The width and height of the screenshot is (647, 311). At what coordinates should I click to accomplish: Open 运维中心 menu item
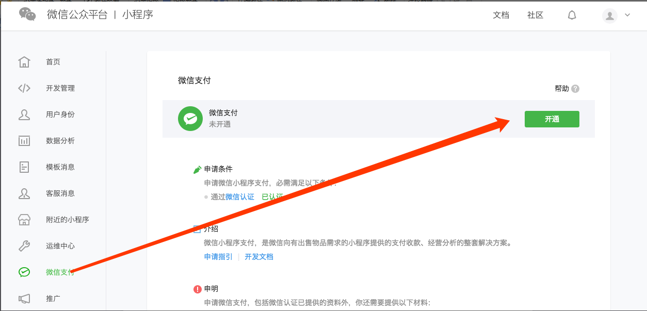coord(60,246)
